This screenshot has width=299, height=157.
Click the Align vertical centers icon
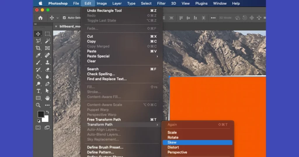pos(188,18)
